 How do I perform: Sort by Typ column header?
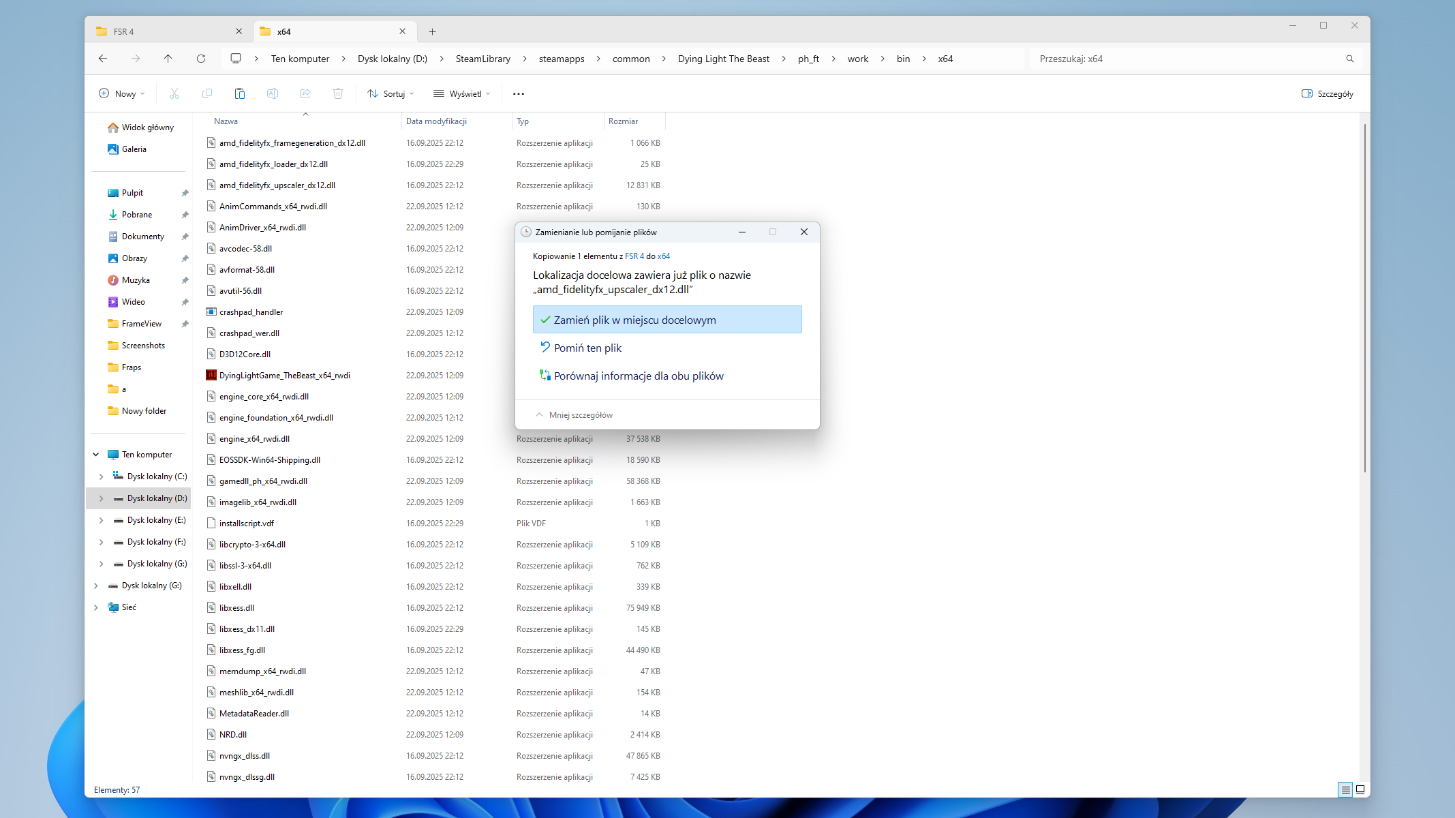point(523,121)
